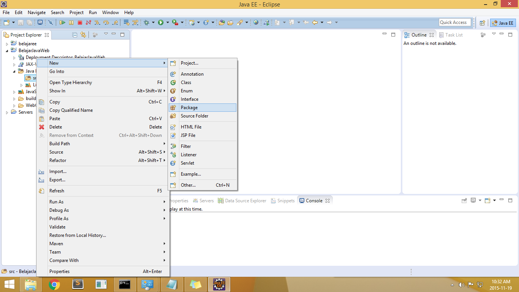Image resolution: width=519 pixels, height=292 pixels.
Task: Select Package in the New submenu
Action: (202, 108)
